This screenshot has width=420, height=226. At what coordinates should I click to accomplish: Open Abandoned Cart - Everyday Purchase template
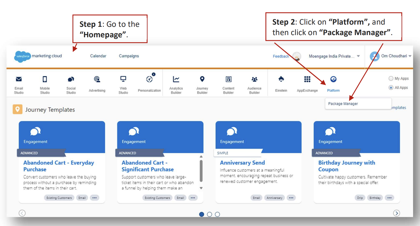59,166
